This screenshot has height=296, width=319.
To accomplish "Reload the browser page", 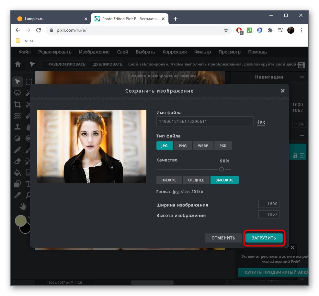I will [x=39, y=30].
